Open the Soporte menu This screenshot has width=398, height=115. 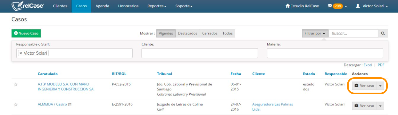(184, 6)
